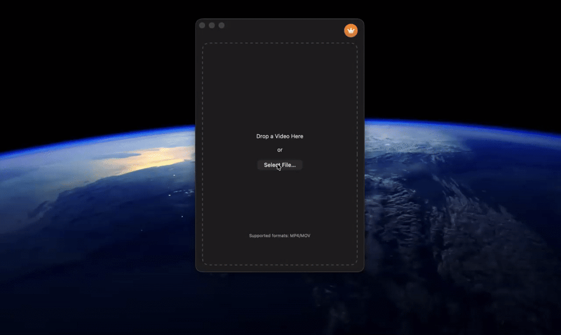The height and width of the screenshot is (335, 561).
Task: Click the Select File... button
Action: 280,165
